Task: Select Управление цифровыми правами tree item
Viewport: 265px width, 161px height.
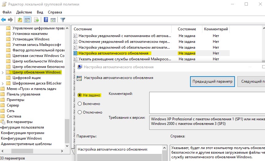Action: pyautogui.click(x=38, y=28)
